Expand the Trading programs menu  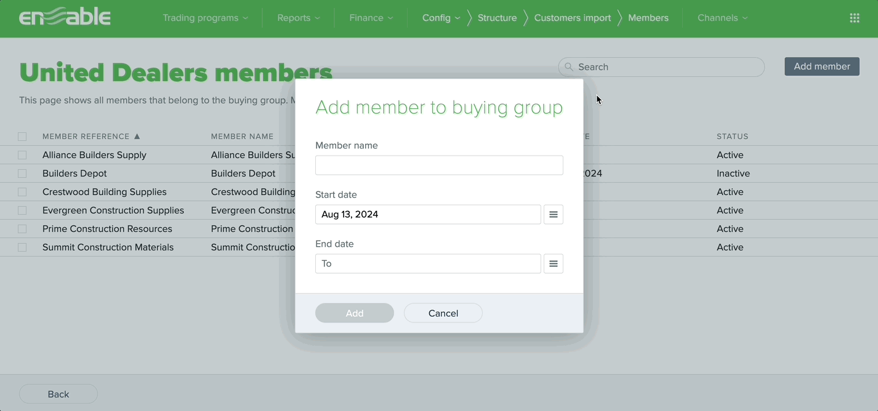point(205,18)
